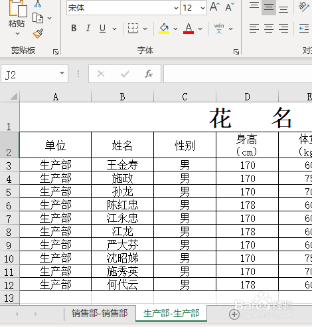312x327 pixels.
Task: Select cell containing 陈红忠
Action: tap(122, 205)
